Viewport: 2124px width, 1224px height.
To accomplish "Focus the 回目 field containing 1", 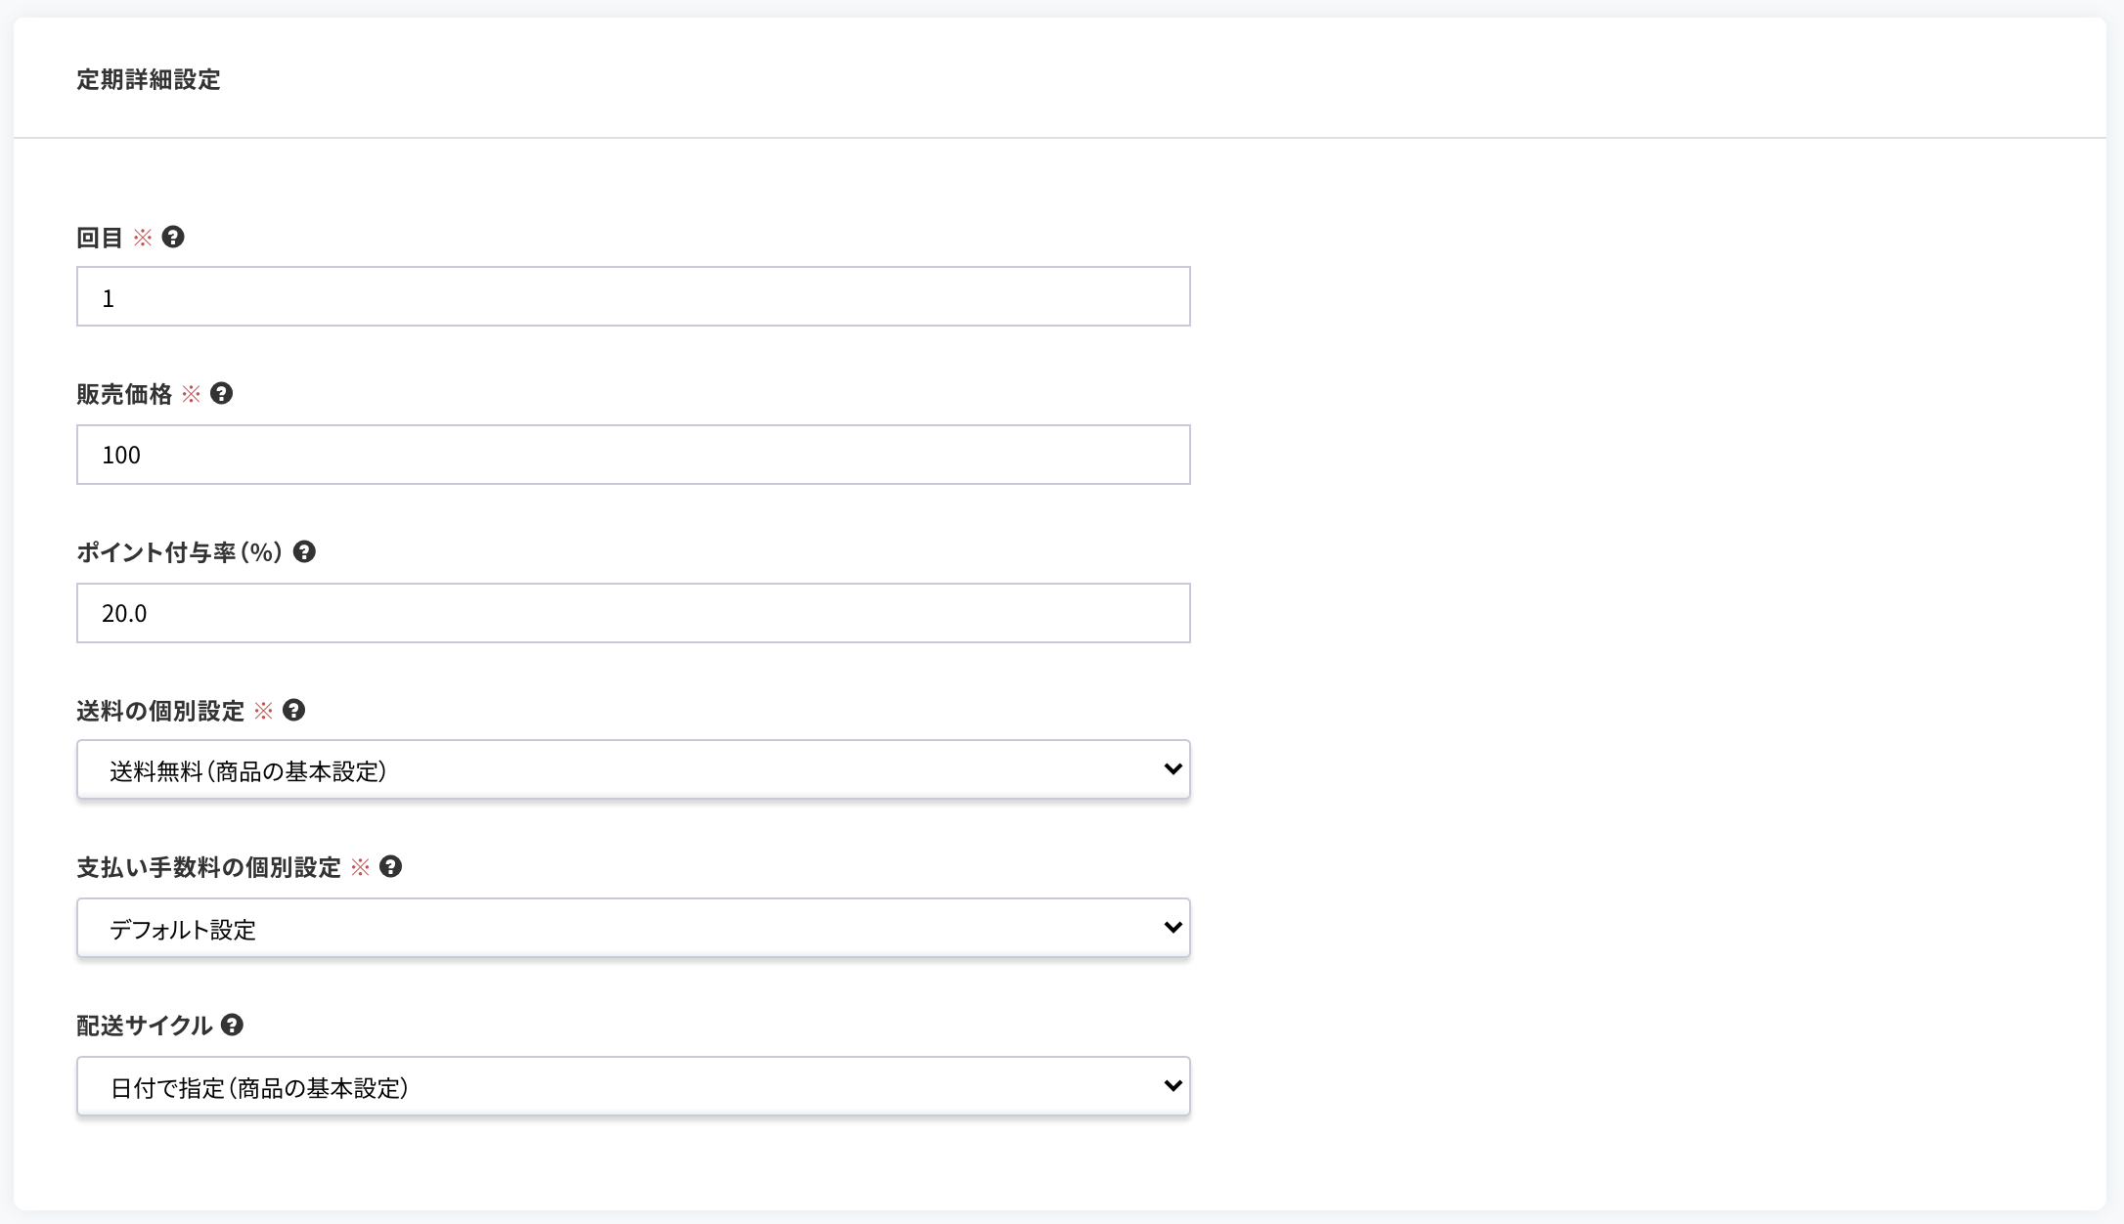I will pos(634,296).
